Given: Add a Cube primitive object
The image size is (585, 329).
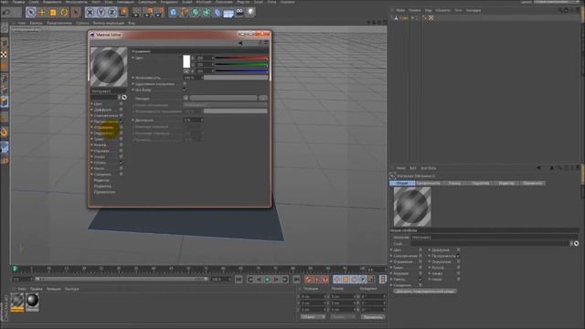Looking at the screenshot, I should point(173,12).
